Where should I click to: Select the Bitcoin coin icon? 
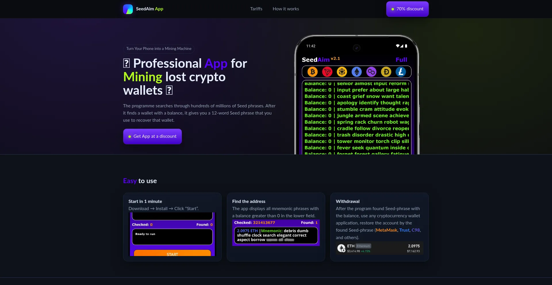tap(313, 72)
